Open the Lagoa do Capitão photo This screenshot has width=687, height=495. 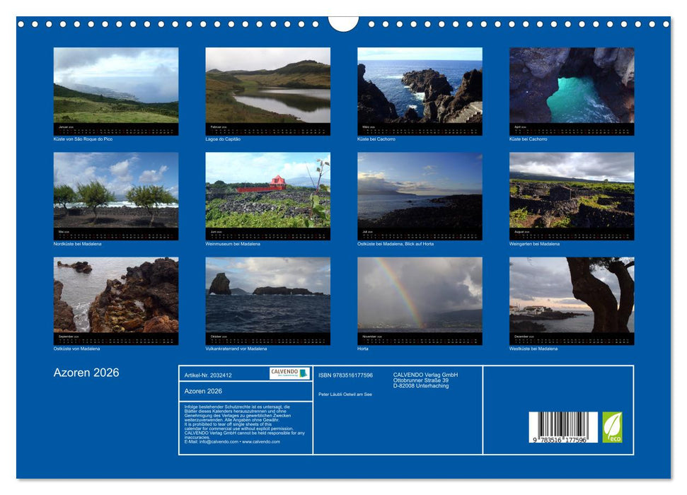click(x=267, y=86)
